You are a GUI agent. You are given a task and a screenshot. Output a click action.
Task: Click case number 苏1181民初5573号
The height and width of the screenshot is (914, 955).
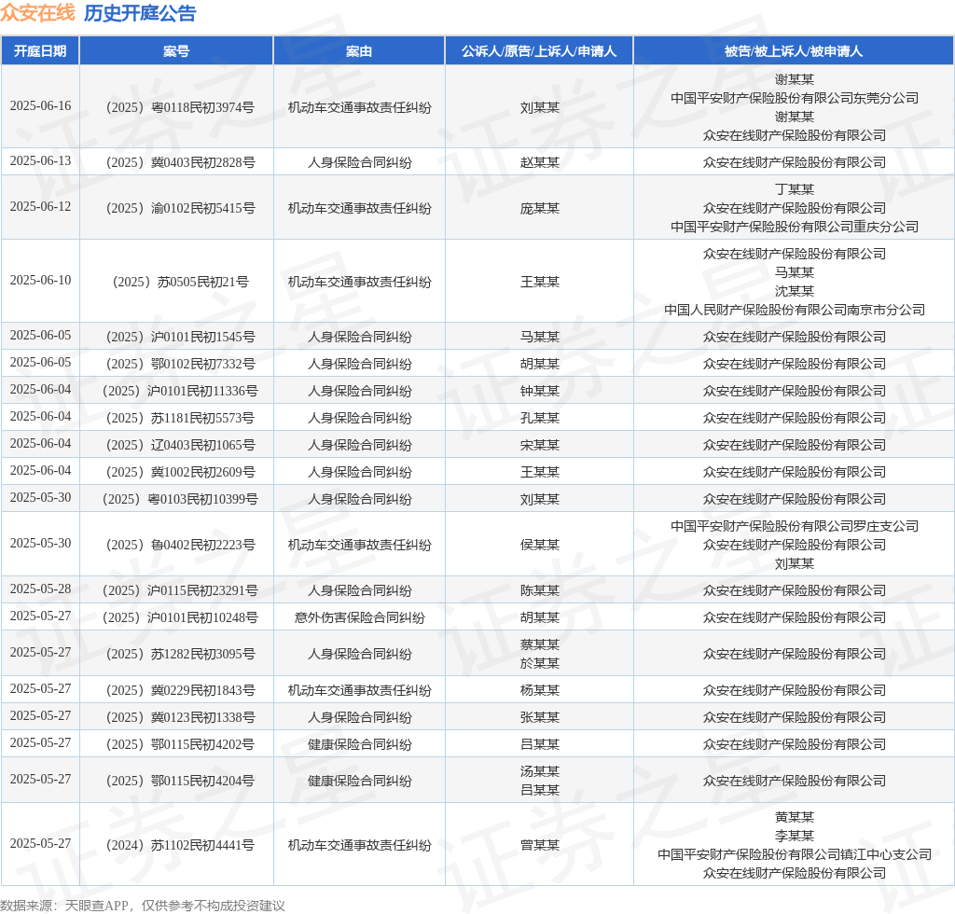point(180,419)
